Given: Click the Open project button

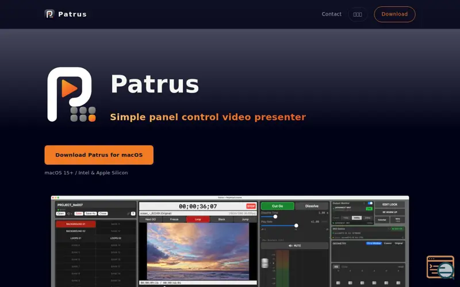Looking at the screenshot, I should tap(61, 214).
